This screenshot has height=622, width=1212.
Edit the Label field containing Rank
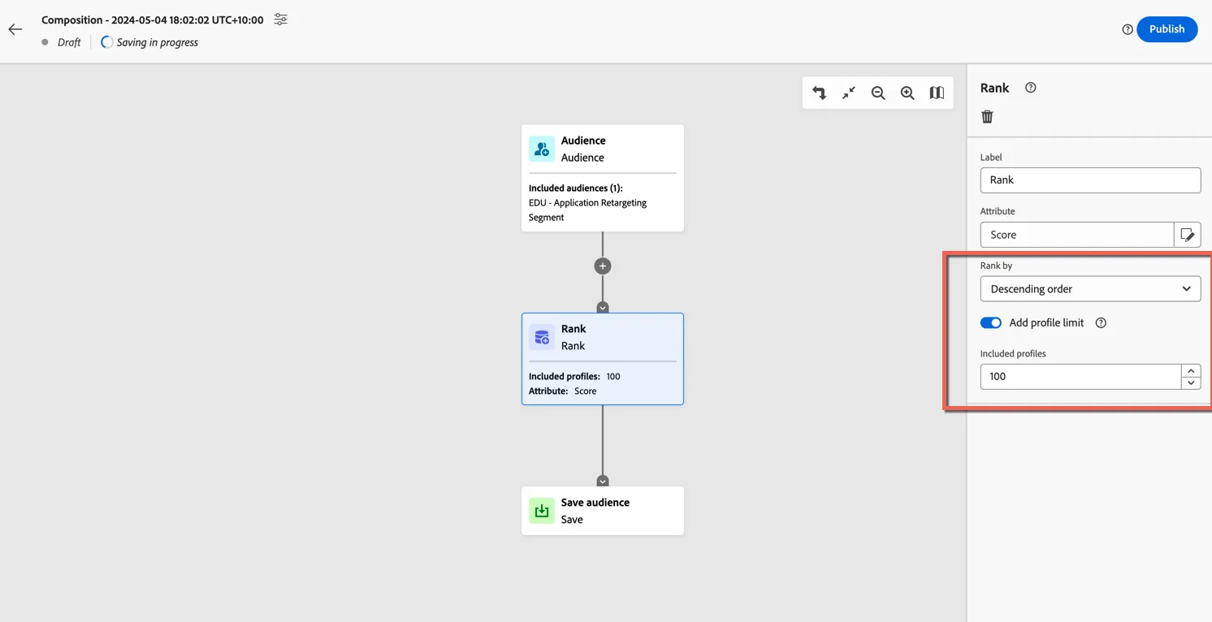click(x=1090, y=180)
